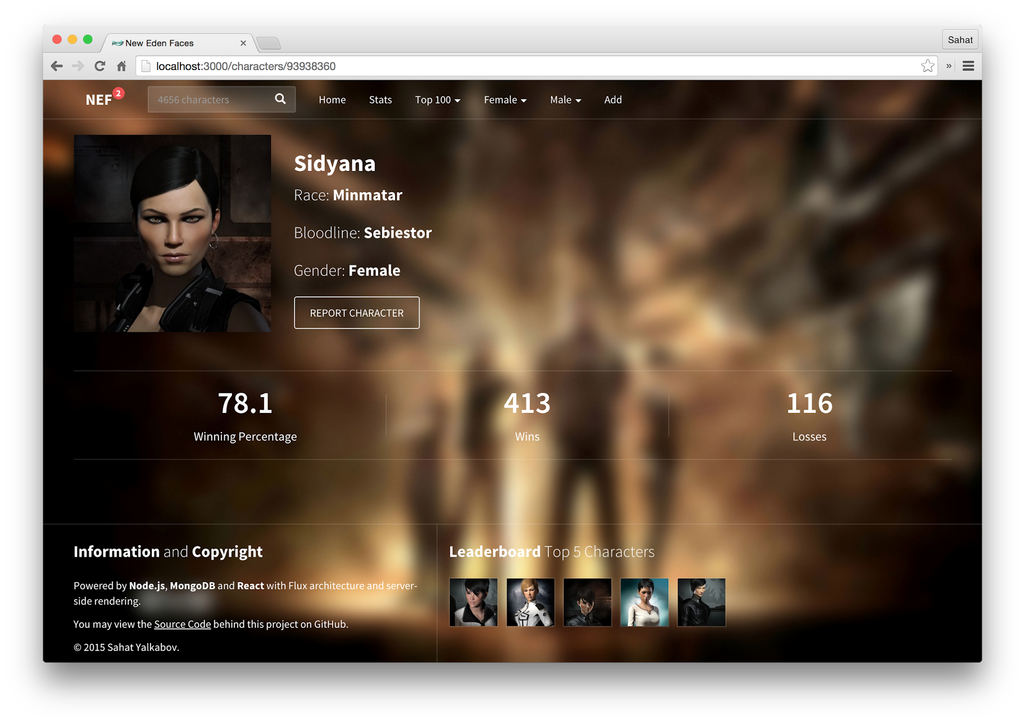Select the white-dressed leaderboard character thumbnail
The width and height of the screenshot is (1025, 724).
click(x=644, y=602)
